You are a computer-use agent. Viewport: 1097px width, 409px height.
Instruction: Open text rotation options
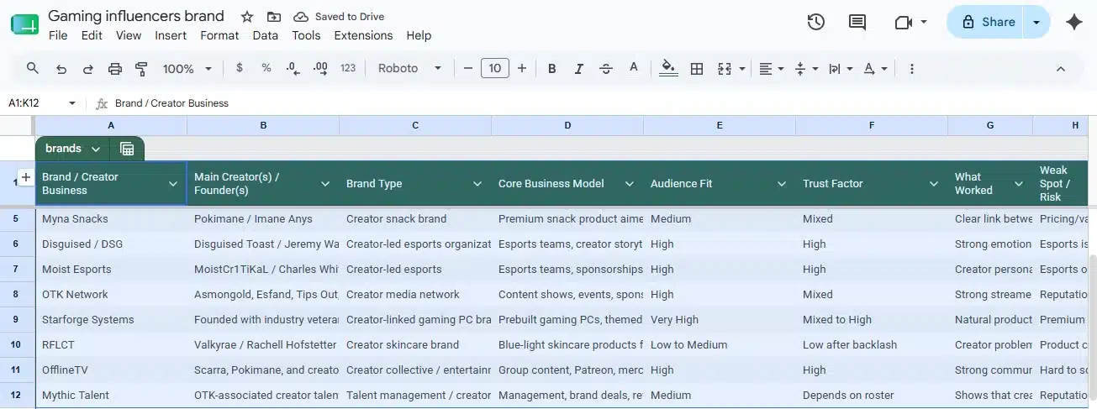pyautogui.click(x=875, y=69)
